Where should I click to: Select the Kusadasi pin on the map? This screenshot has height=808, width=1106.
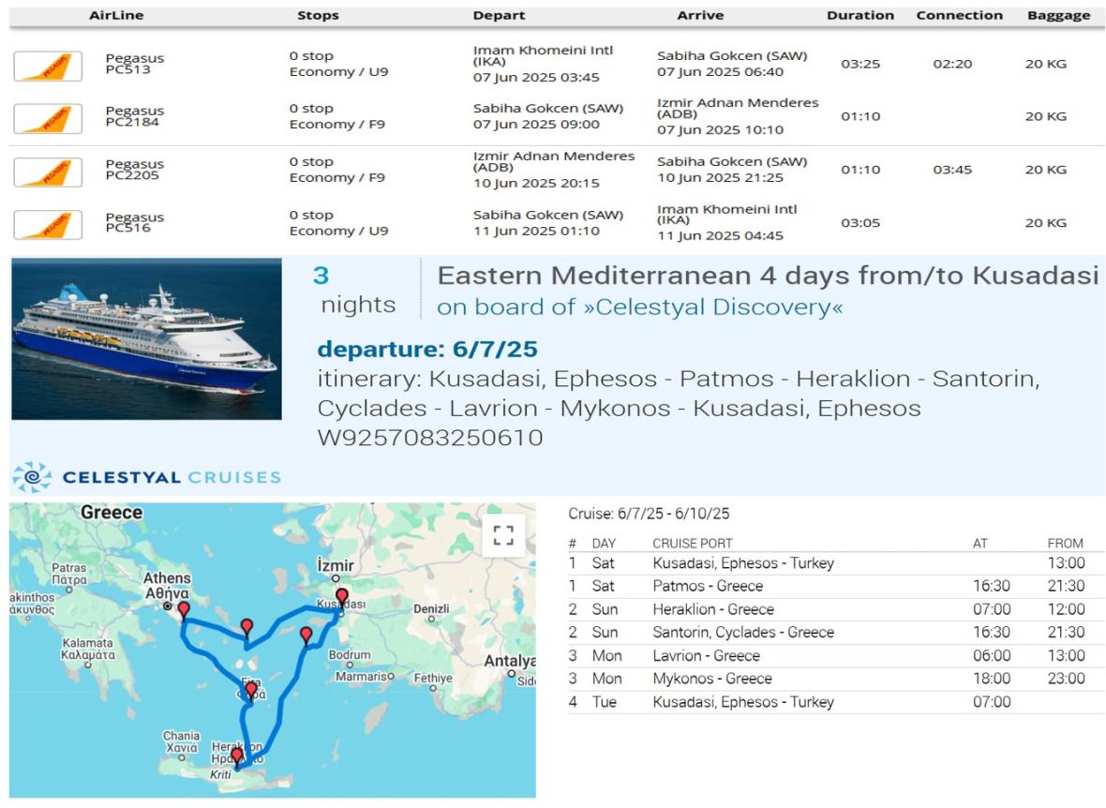coord(342,596)
